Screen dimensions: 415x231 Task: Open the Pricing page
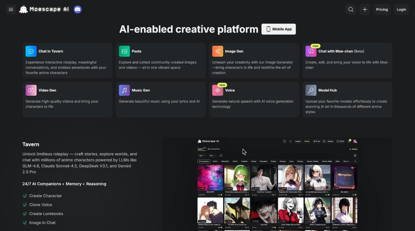[382, 9]
